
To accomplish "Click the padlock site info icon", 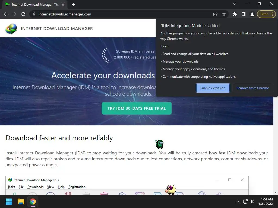I will tap(34, 14).
